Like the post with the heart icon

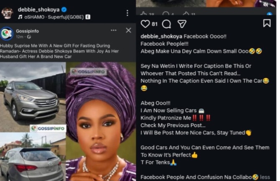[x=145, y=24]
